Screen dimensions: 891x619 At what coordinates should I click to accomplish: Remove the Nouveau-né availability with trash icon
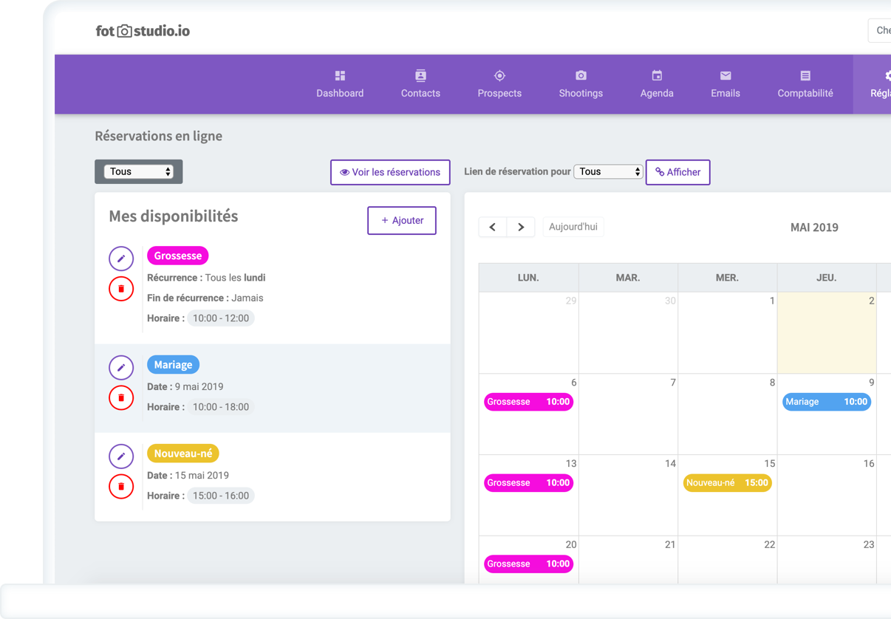pyautogui.click(x=121, y=487)
